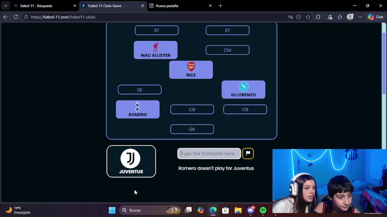Open browser extensions puzzle icon
This screenshot has height=217, width=387.
point(318,17)
